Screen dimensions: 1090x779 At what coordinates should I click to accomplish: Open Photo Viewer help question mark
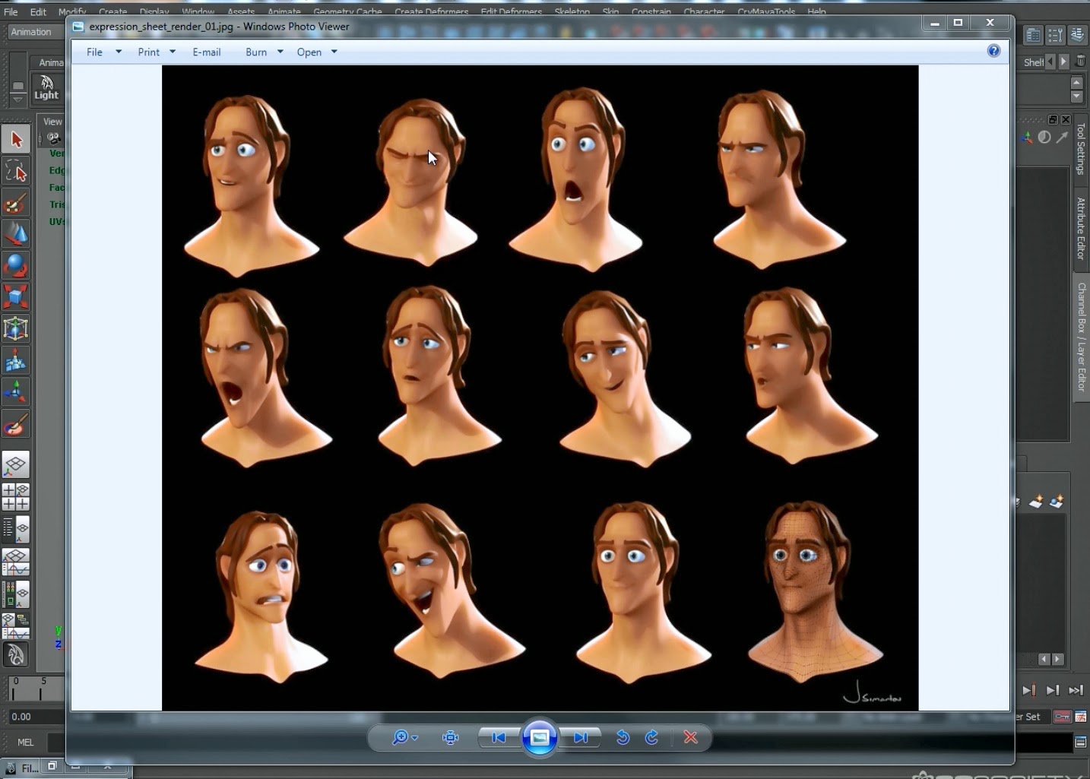tap(993, 51)
